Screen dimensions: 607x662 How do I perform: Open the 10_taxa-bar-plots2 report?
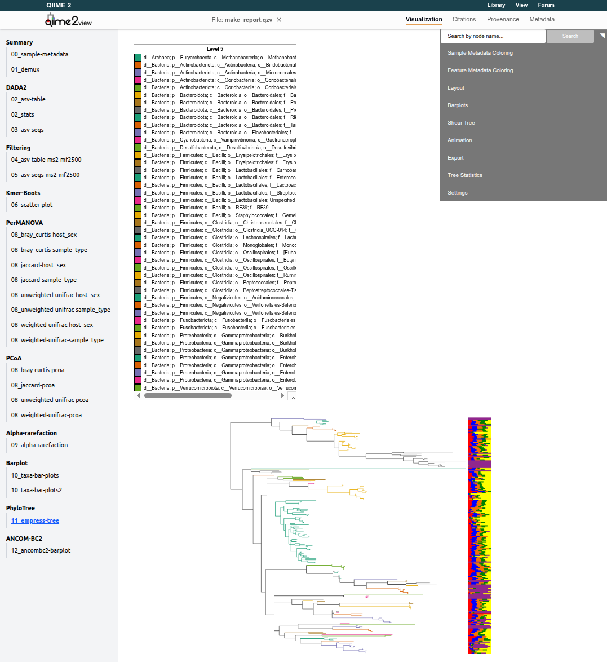coord(36,491)
